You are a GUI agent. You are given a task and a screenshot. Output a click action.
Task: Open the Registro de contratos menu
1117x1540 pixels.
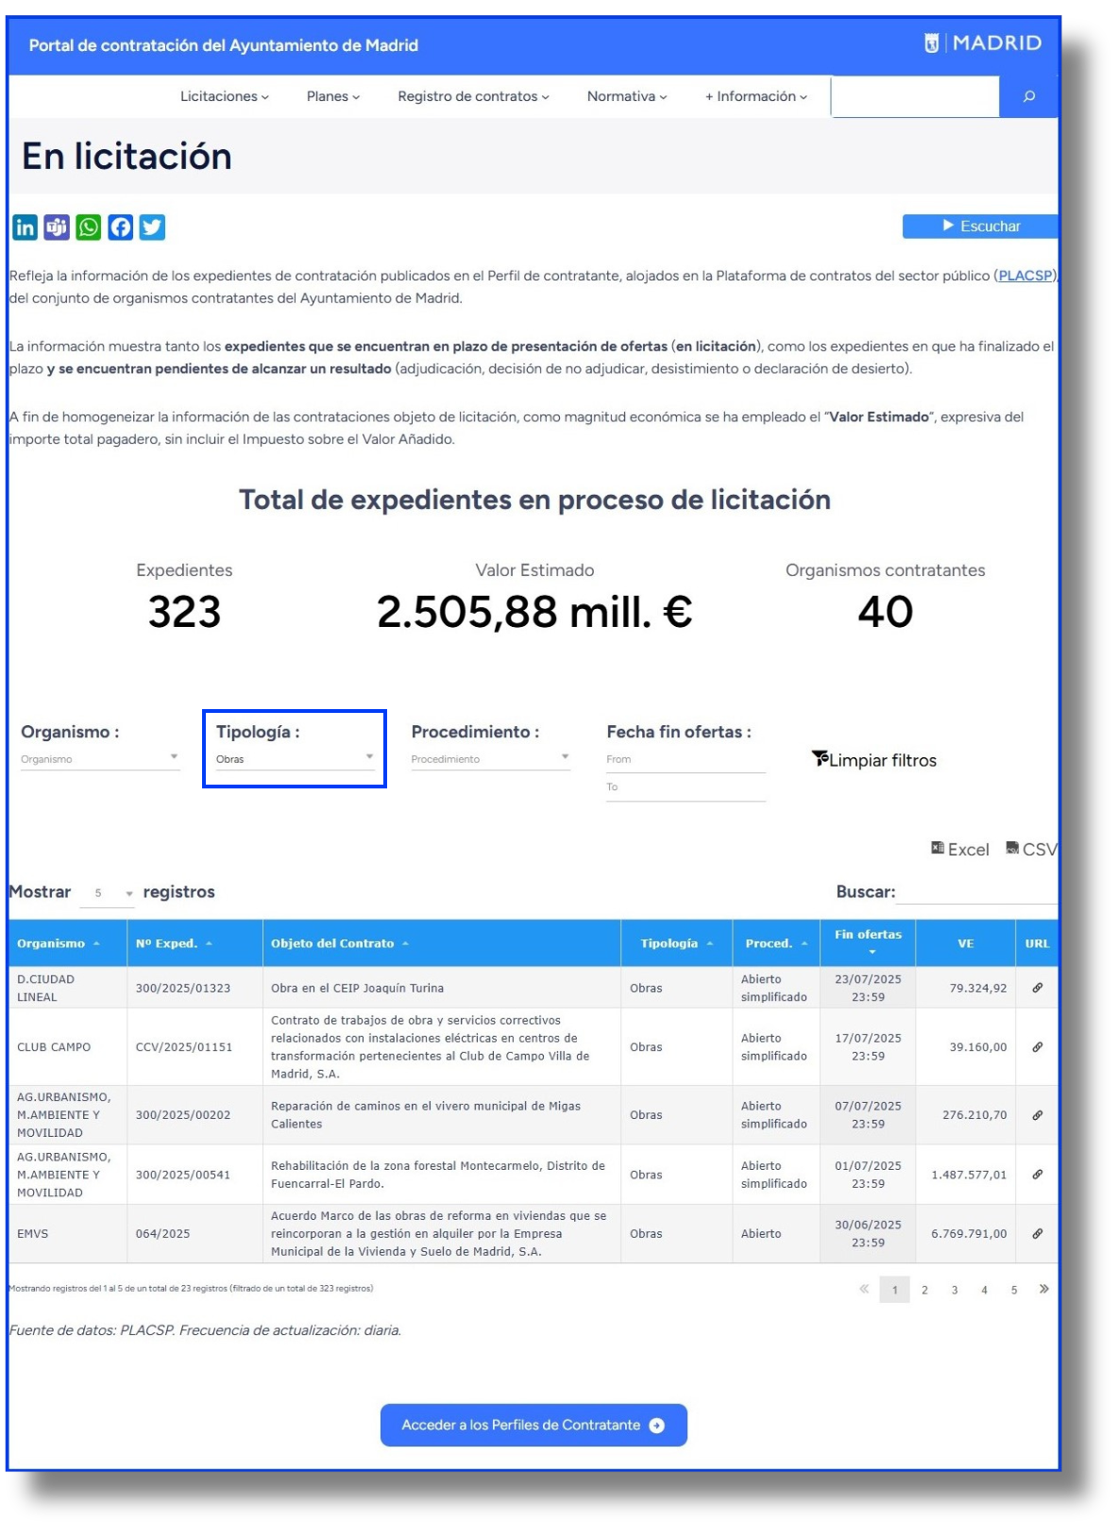pos(473,96)
